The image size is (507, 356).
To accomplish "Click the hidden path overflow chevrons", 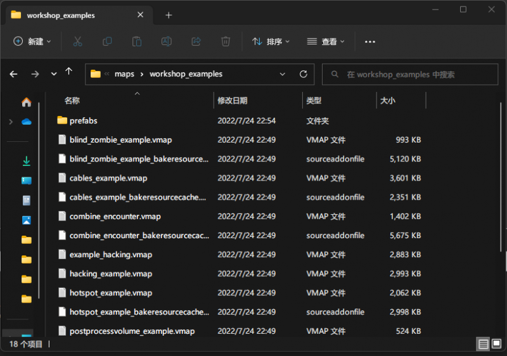I will coord(106,74).
